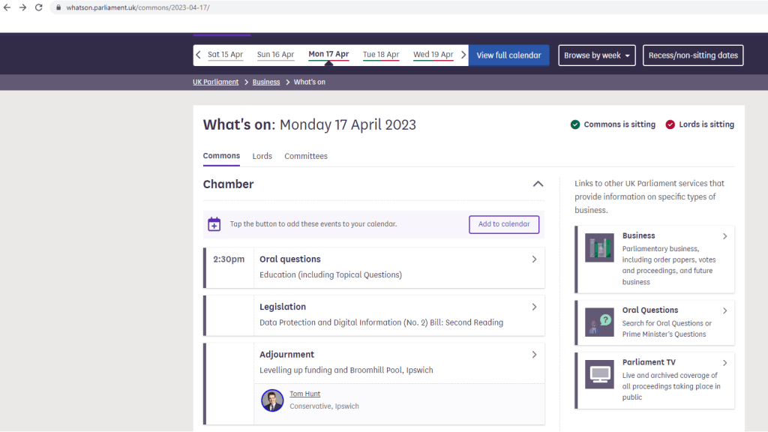Go to previous dates with left arrow

[199, 55]
